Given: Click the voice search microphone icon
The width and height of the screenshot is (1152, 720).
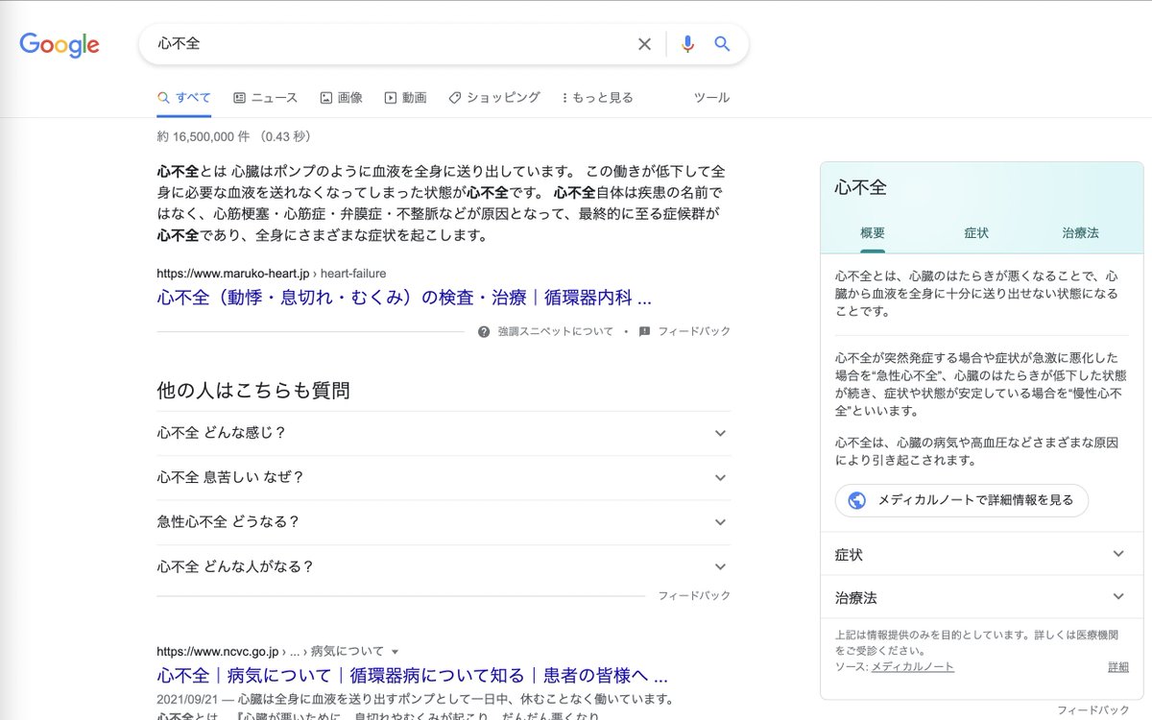Looking at the screenshot, I should point(685,43).
